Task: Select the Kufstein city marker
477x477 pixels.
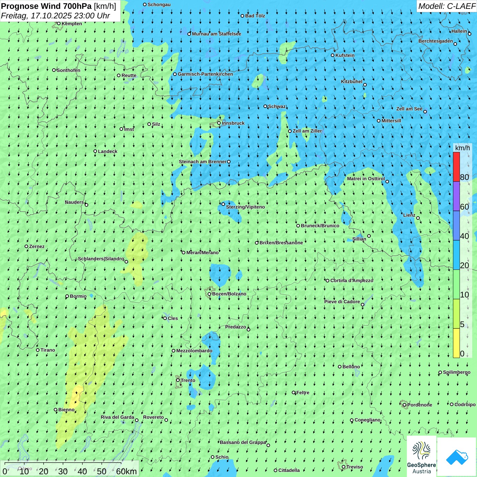Action: (x=333, y=55)
